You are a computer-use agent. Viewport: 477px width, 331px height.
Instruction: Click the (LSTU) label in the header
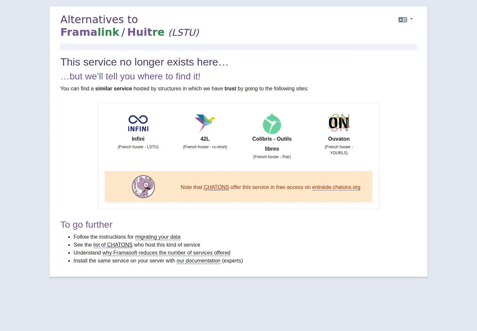[184, 32]
